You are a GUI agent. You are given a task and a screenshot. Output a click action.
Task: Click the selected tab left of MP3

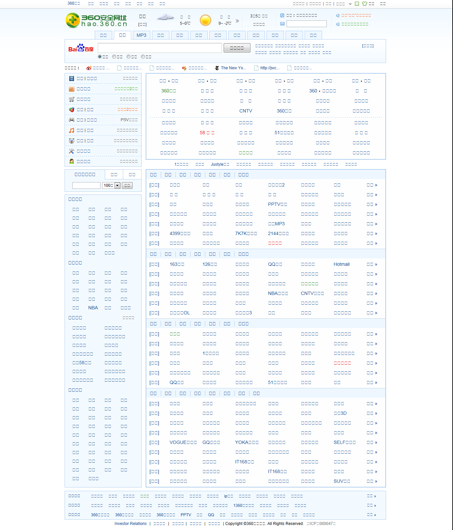click(123, 35)
